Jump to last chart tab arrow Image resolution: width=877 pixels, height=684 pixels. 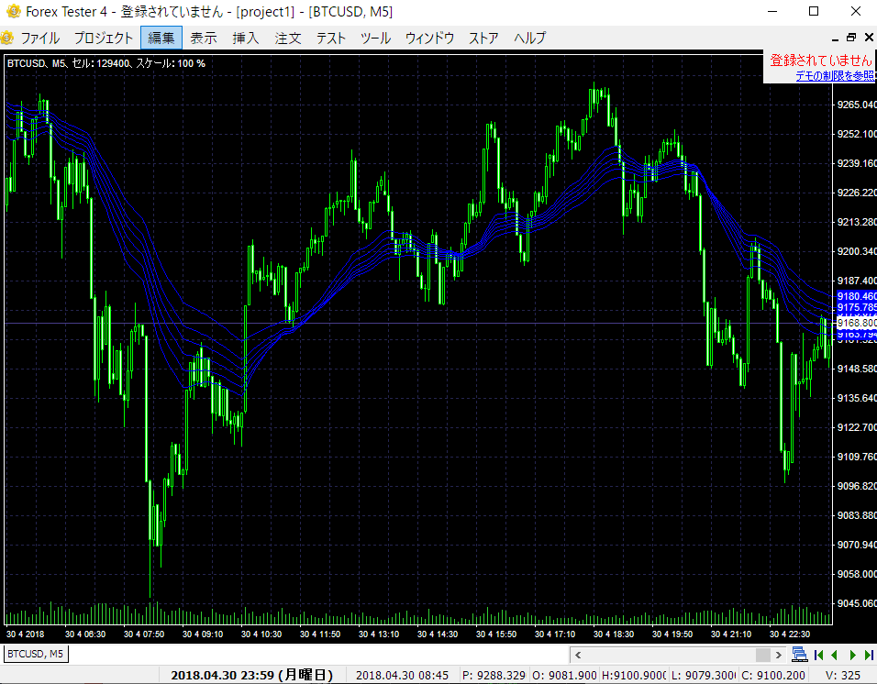[869, 655]
